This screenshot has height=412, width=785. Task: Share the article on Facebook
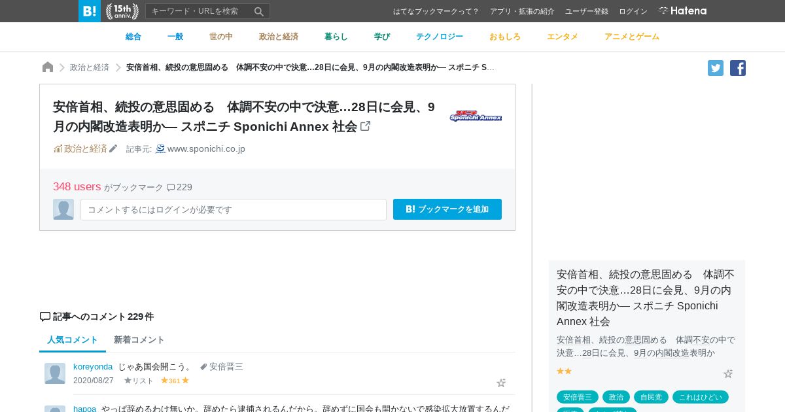pyautogui.click(x=738, y=68)
